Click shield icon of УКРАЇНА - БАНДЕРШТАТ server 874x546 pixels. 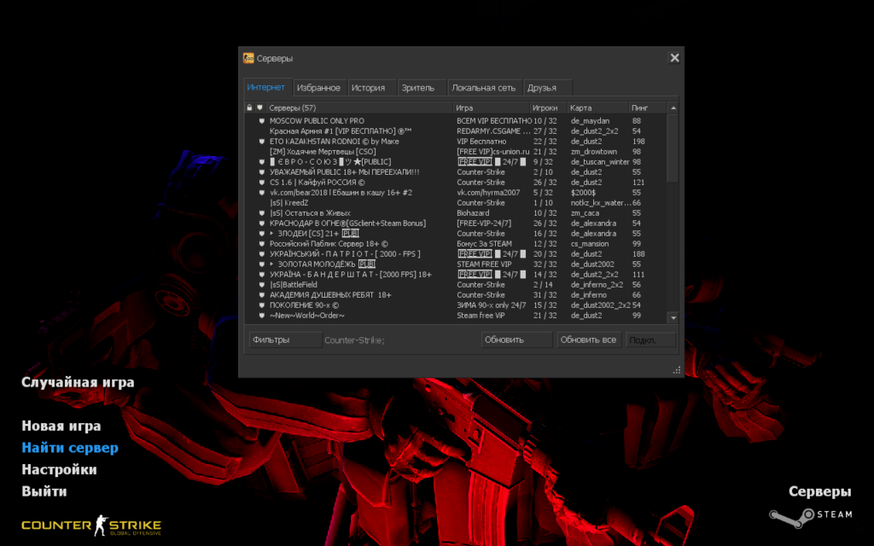[x=261, y=275]
